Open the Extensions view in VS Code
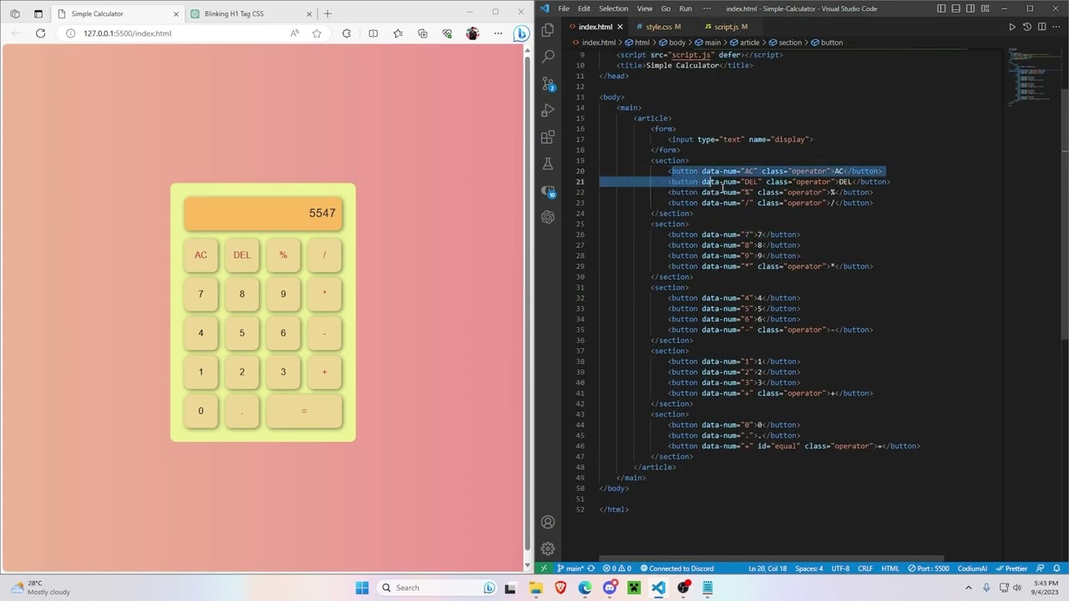Viewport: 1069px width, 601px height. (x=548, y=137)
